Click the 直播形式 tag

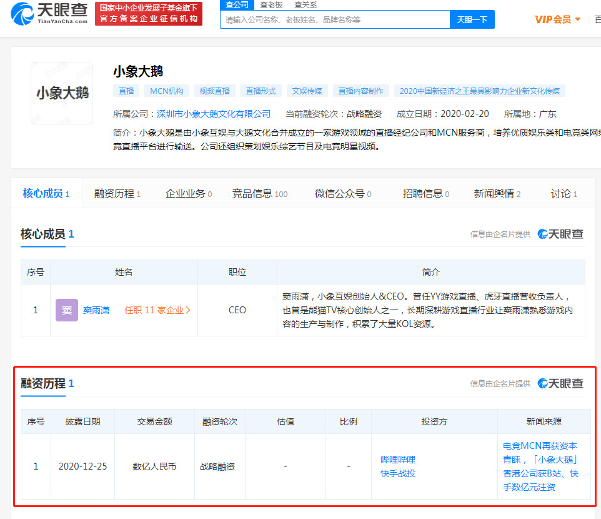click(x=261, y=91)
